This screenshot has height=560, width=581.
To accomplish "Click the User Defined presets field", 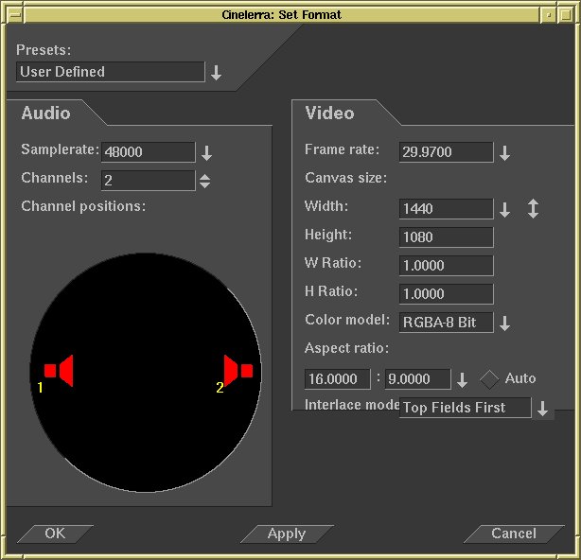I will tap(111, 72).
